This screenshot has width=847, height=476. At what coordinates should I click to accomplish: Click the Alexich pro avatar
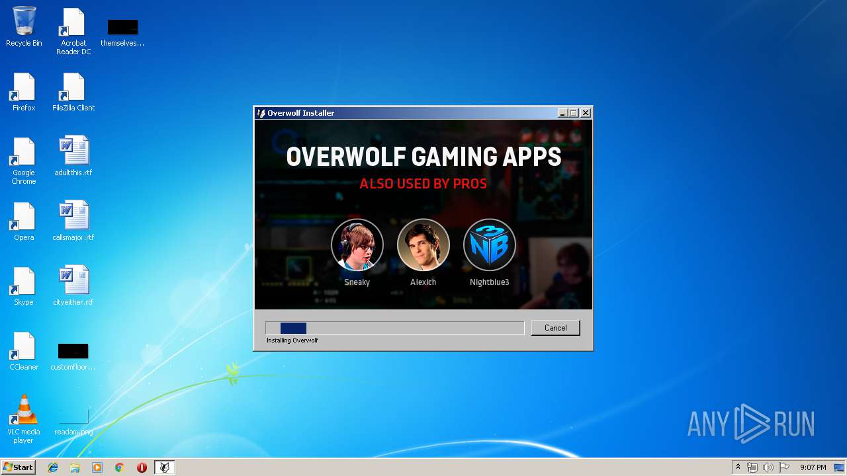[423, 245]
